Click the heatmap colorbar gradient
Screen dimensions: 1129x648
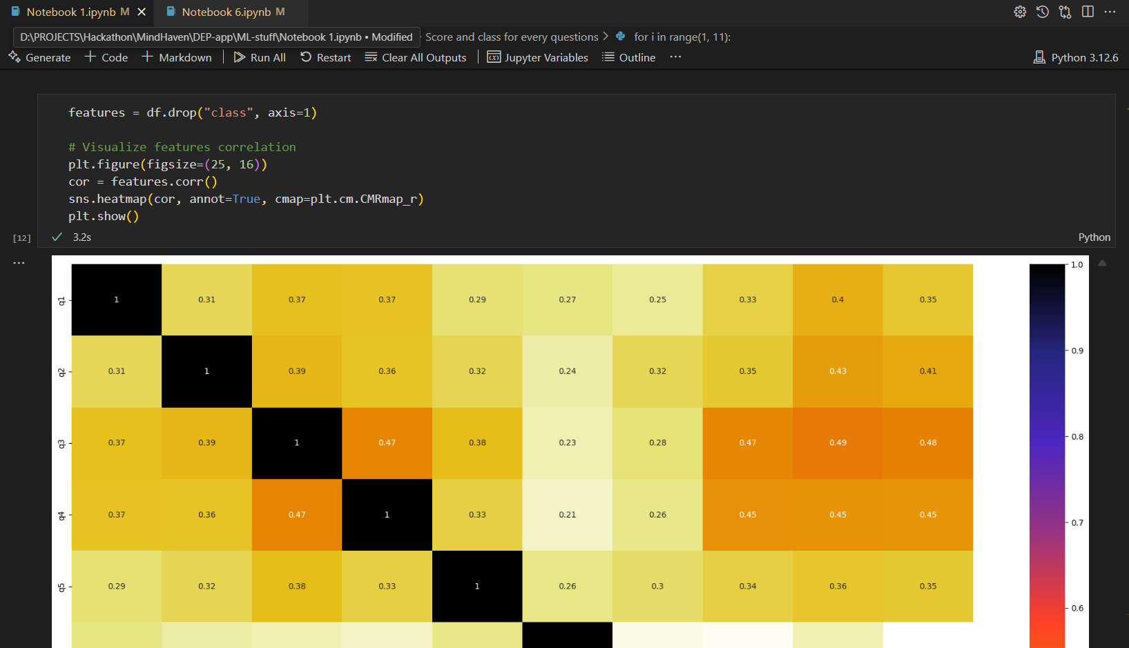click(1047, 455)
